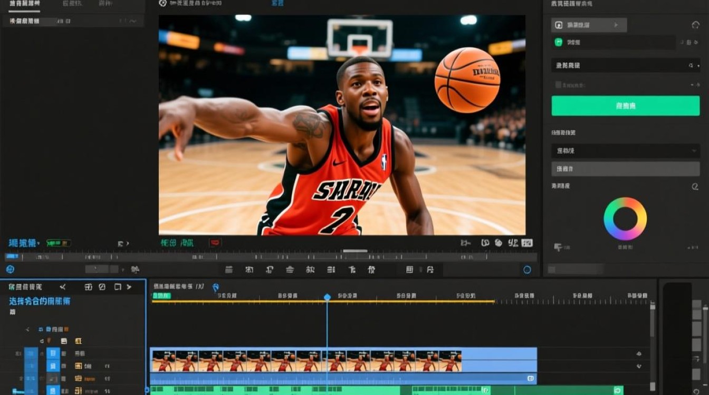This screenshot has height=395, width=709.
Task: Click the reset icon above the color wheel
Action: (x=695, y=186)
